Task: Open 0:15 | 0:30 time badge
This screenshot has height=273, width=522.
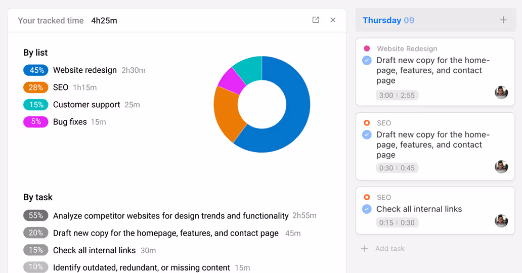Action: (397, 223)
